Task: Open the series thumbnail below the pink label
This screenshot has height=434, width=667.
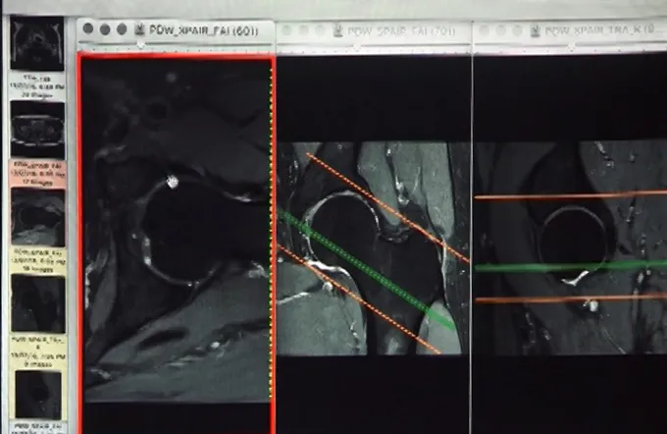Action: point(37,217)
